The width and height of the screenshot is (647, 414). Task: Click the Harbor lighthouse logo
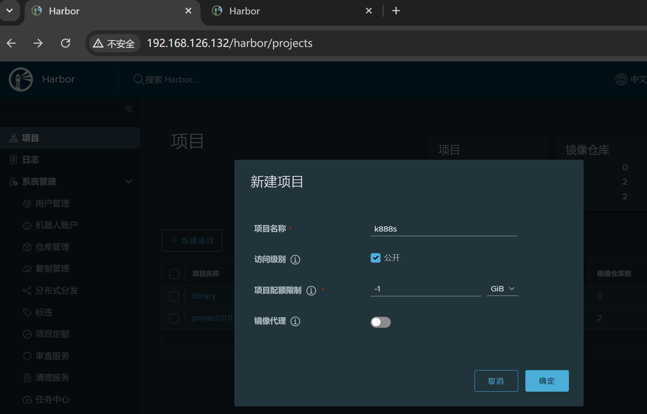(21, 79)
